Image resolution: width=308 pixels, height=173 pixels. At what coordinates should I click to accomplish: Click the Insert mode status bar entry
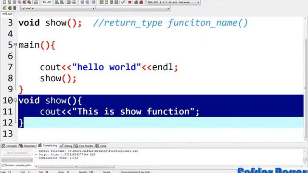click(x=106, y=172)
